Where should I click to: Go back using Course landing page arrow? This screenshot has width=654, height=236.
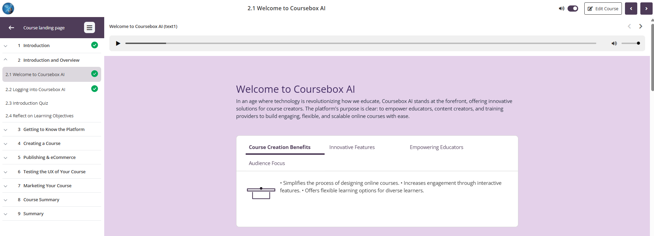click(x=11, y=28)
